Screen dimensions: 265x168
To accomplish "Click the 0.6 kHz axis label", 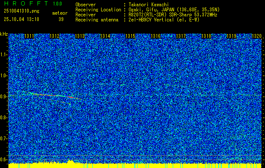I will pos(3,160).
